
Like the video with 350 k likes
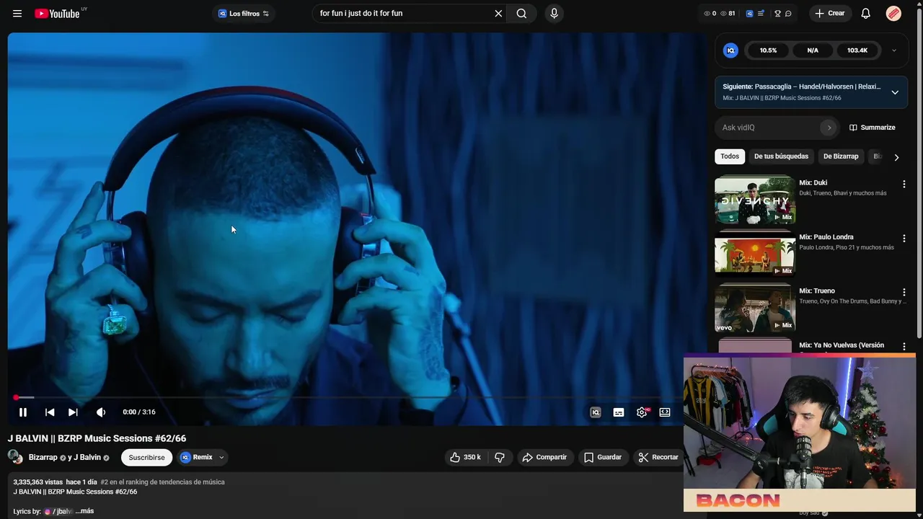465,457
